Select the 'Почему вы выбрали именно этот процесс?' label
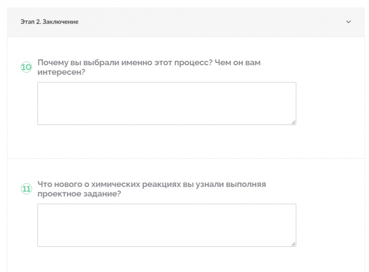Screen dimensions: 369x272 [x=125, y=63]
